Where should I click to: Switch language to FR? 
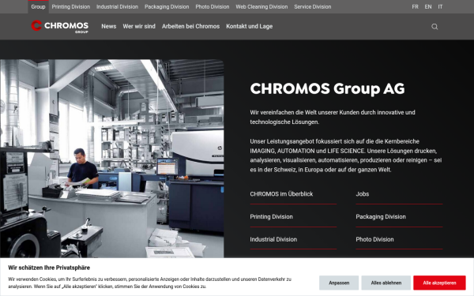[415, 6]
